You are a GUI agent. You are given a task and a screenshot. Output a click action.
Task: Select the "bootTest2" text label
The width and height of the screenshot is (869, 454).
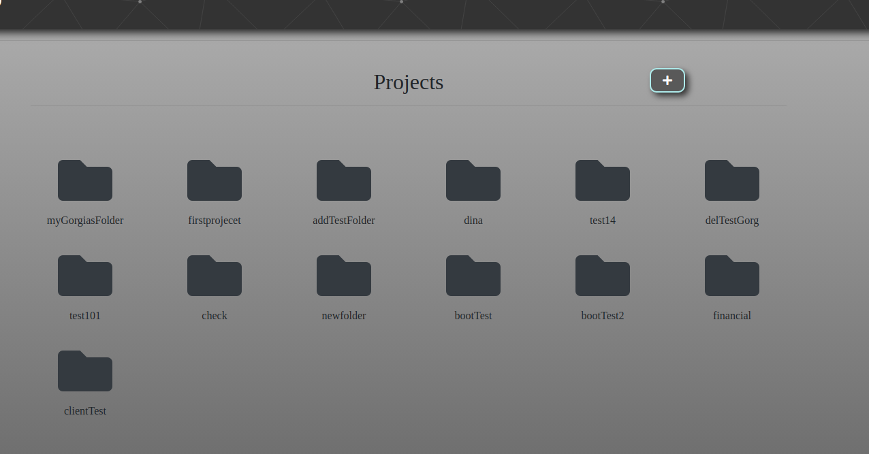pyautogui.click(x=603, y=316)
